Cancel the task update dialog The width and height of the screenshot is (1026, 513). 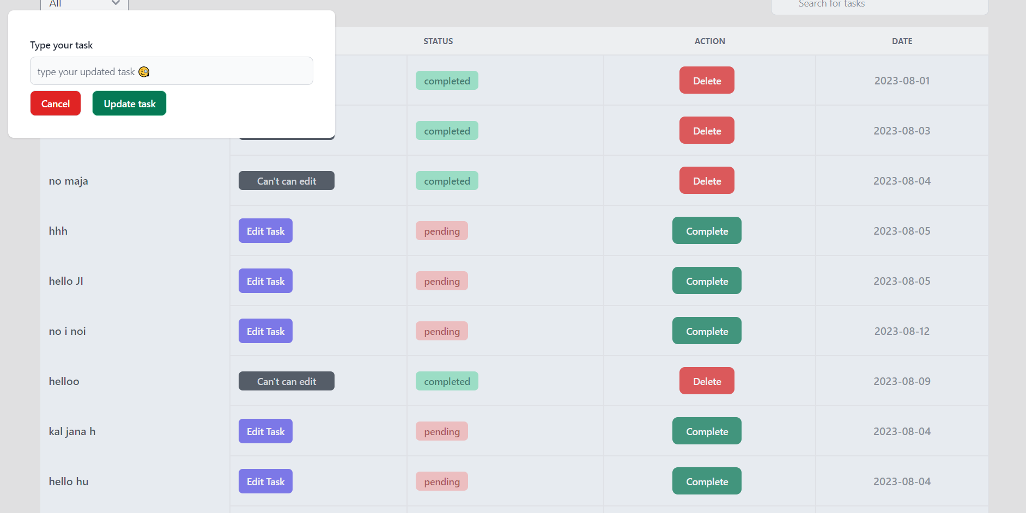pyautogui.click(x=56, y=103)
